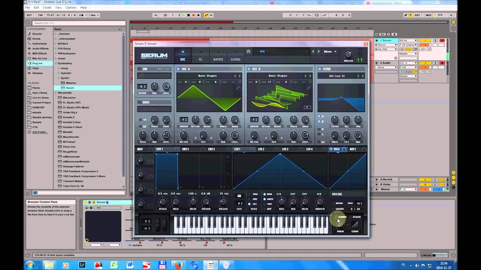Click the Ableton draw mode pencil button
The width and height of the screenshot is (481, 270).
click(405, 15)
